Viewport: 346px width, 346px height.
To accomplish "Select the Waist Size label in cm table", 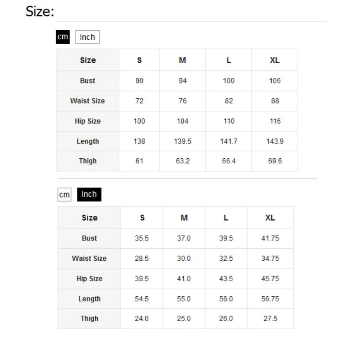I will (88, 101).
